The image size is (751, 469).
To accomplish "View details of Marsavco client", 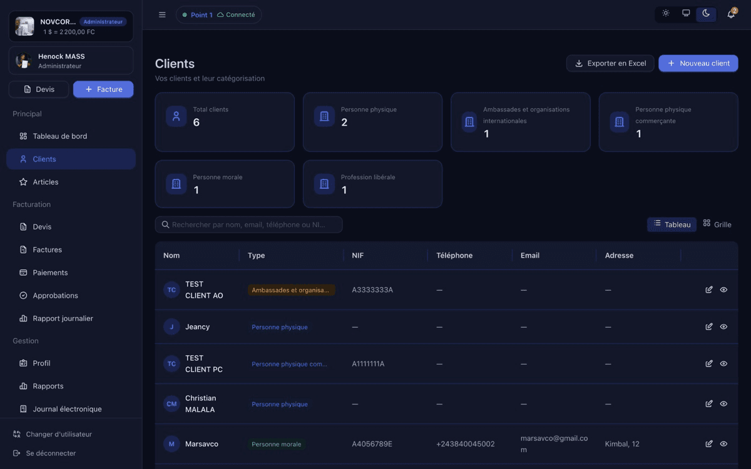I will tap(723, 443).
